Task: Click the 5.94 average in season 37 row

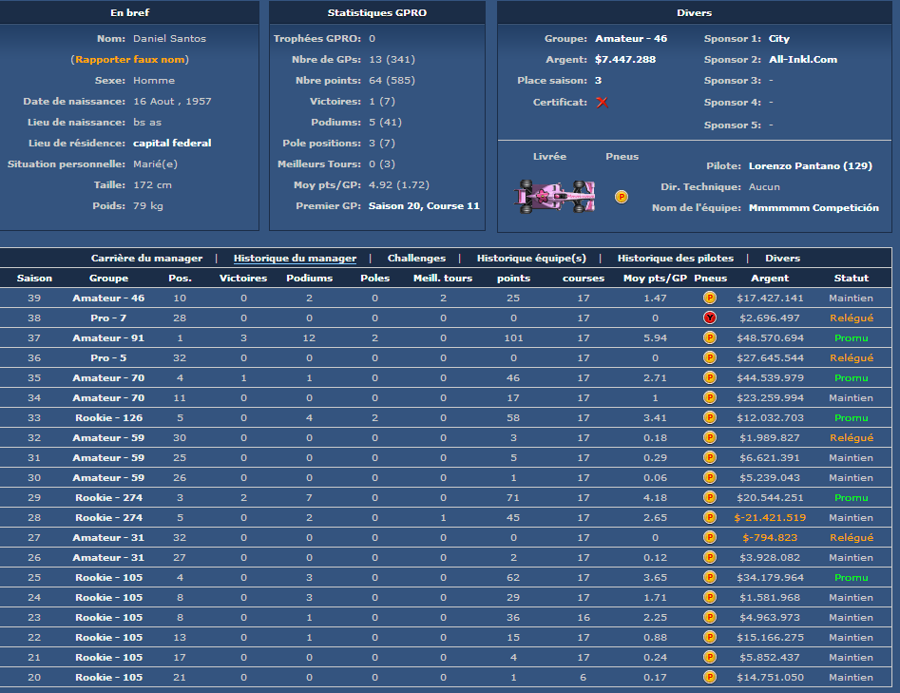Action: (x=655, y=337)
